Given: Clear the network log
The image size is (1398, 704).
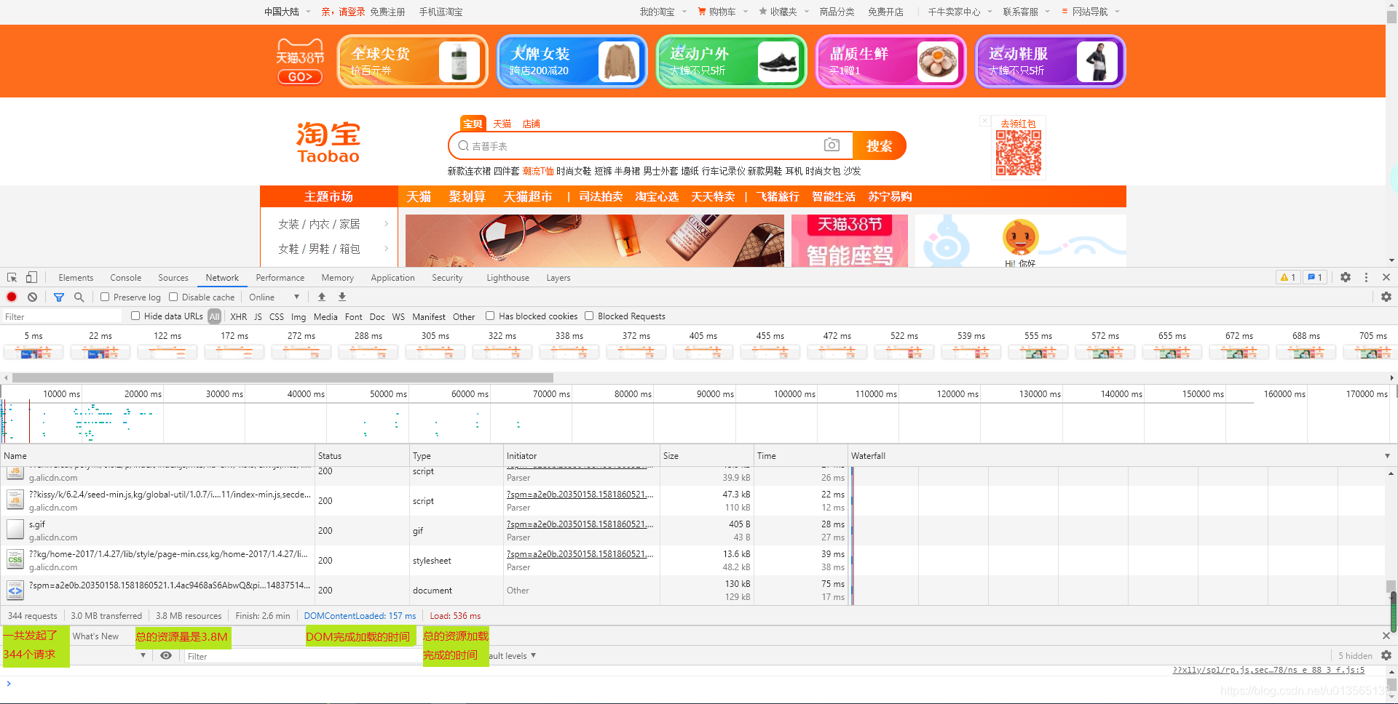Looking at the screenshot, I should pos(32,297).
